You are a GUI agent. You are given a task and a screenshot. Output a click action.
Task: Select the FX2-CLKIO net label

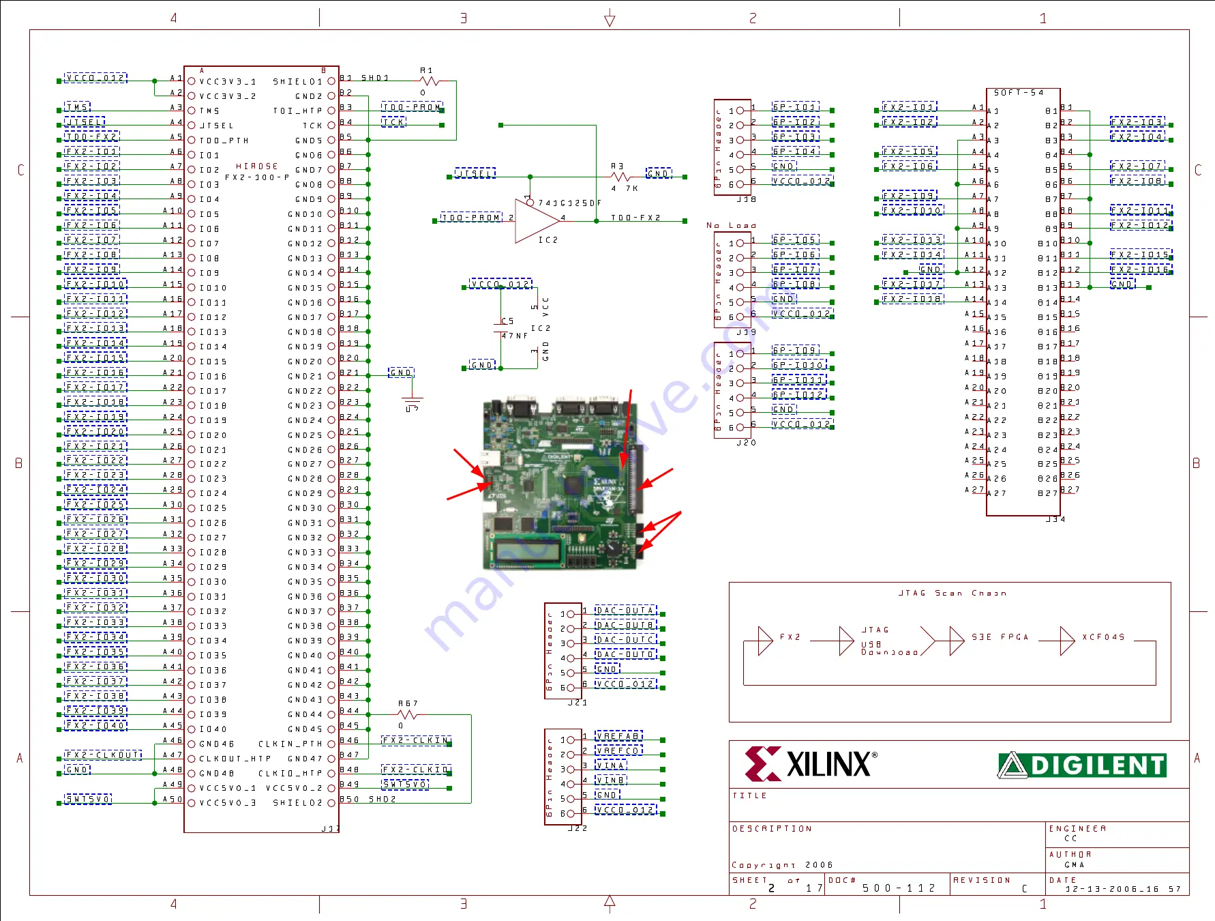click(416, 770)
